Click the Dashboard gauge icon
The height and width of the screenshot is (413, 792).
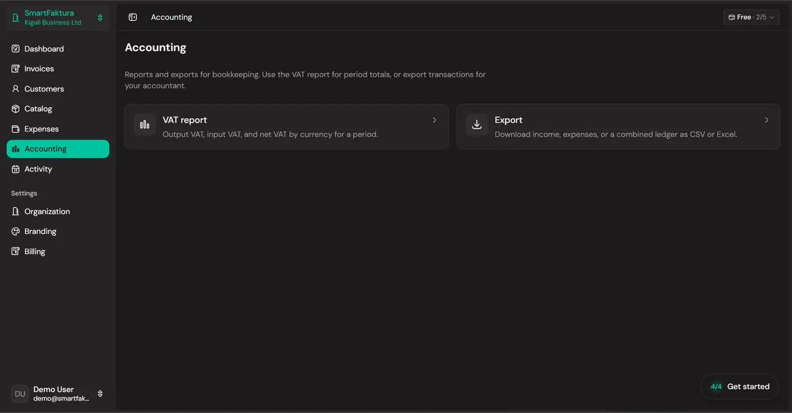pos(16,49)
